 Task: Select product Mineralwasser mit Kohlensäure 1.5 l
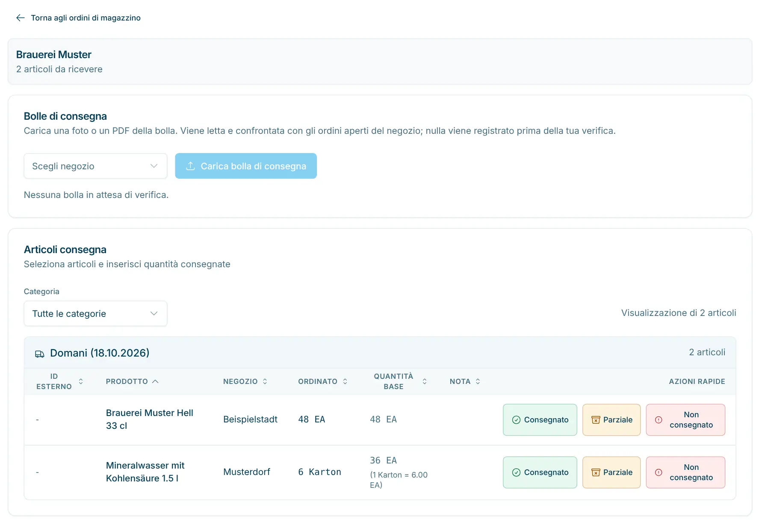(145, 472)
